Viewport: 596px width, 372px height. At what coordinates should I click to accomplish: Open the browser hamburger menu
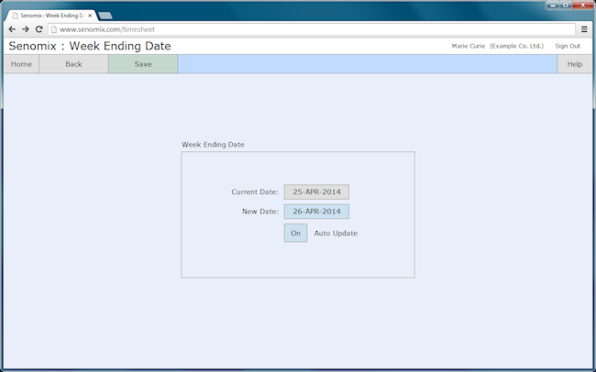click(584, 29)
